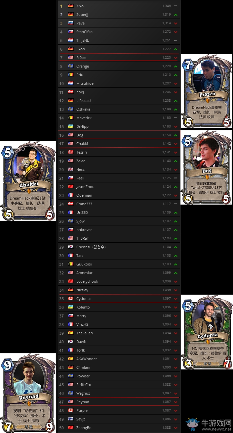Click the 1,348 points score for Xixo
The height and width of the screenshot is (433, 233).
point(167,6)
